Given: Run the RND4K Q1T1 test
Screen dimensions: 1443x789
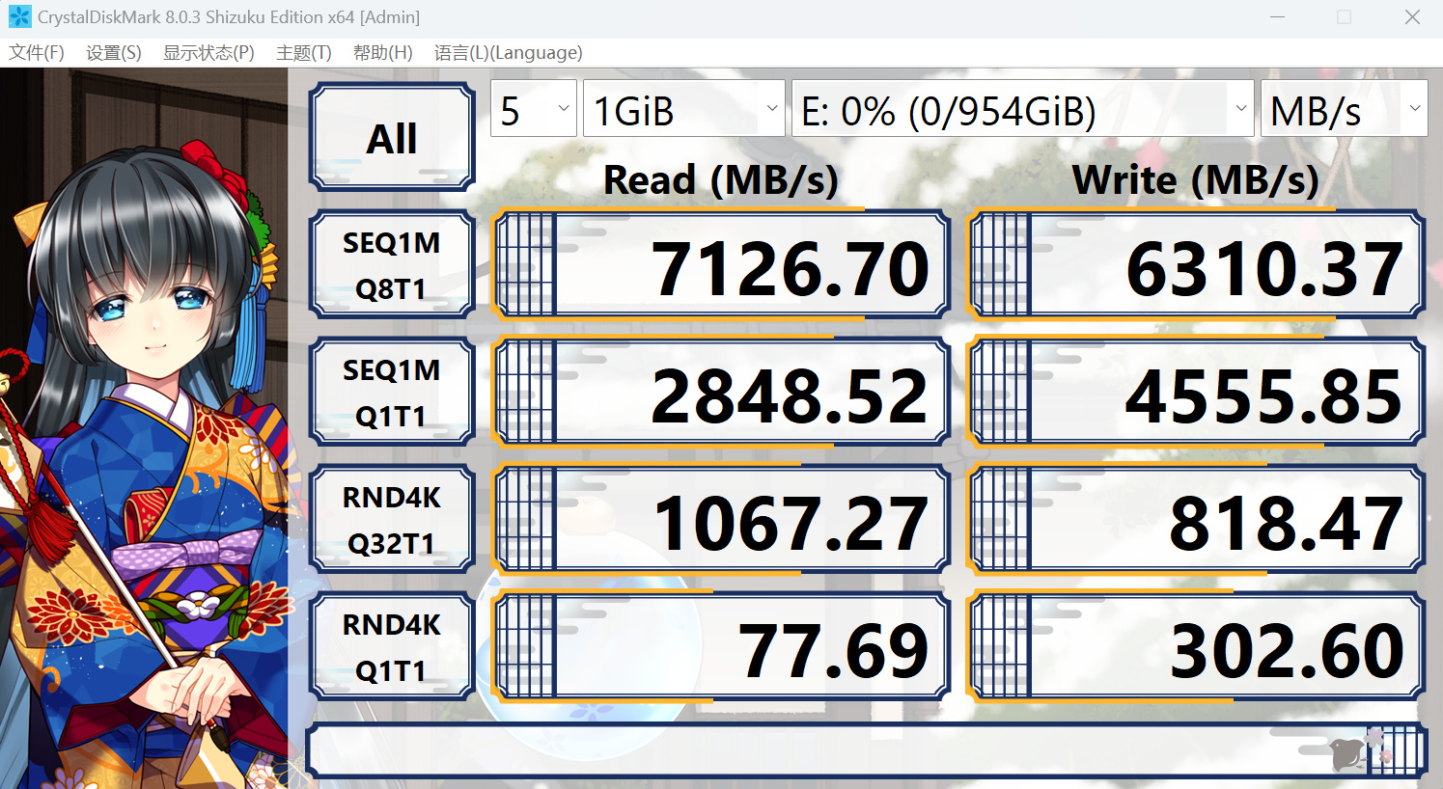Looking at the screenshot, I should tap(392, 646).
